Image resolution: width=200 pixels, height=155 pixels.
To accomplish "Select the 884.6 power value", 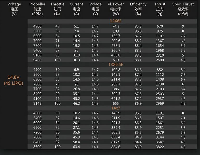I will (x=116, y=147).
